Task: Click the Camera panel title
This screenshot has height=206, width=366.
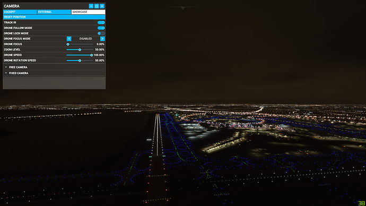Action: pos(12,6)
